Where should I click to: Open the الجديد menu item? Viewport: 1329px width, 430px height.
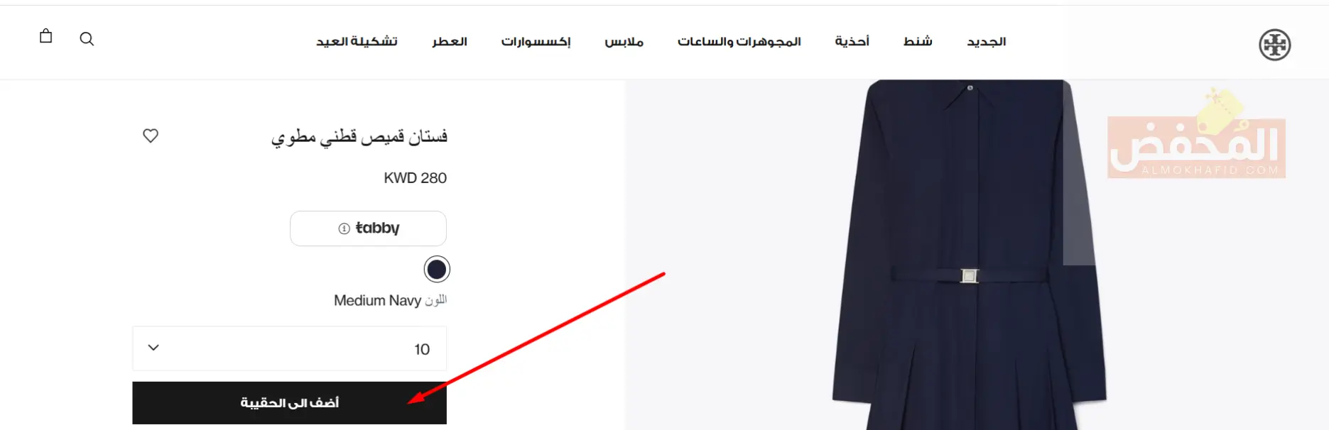pos(987,42)
